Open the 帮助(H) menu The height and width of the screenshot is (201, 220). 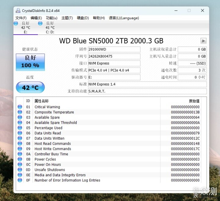pyautogui.click(x=99, y=18)
